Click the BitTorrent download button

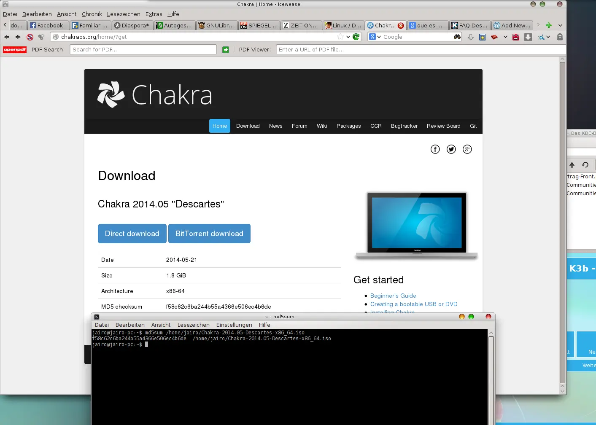coord(209,234)
